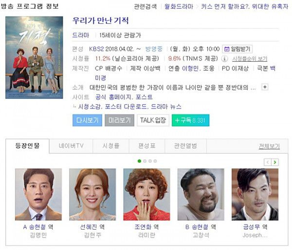Go to previous cast page arrow

pos(268,162)
